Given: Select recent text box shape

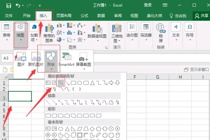Looking at the screenshot, I should click(48, 83).
